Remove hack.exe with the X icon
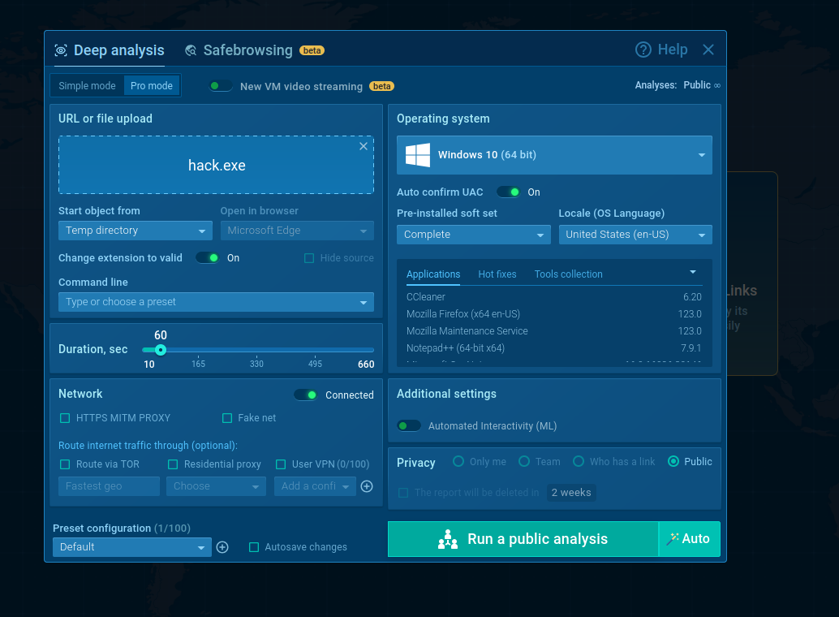The image size is (839, 617). 364,146
